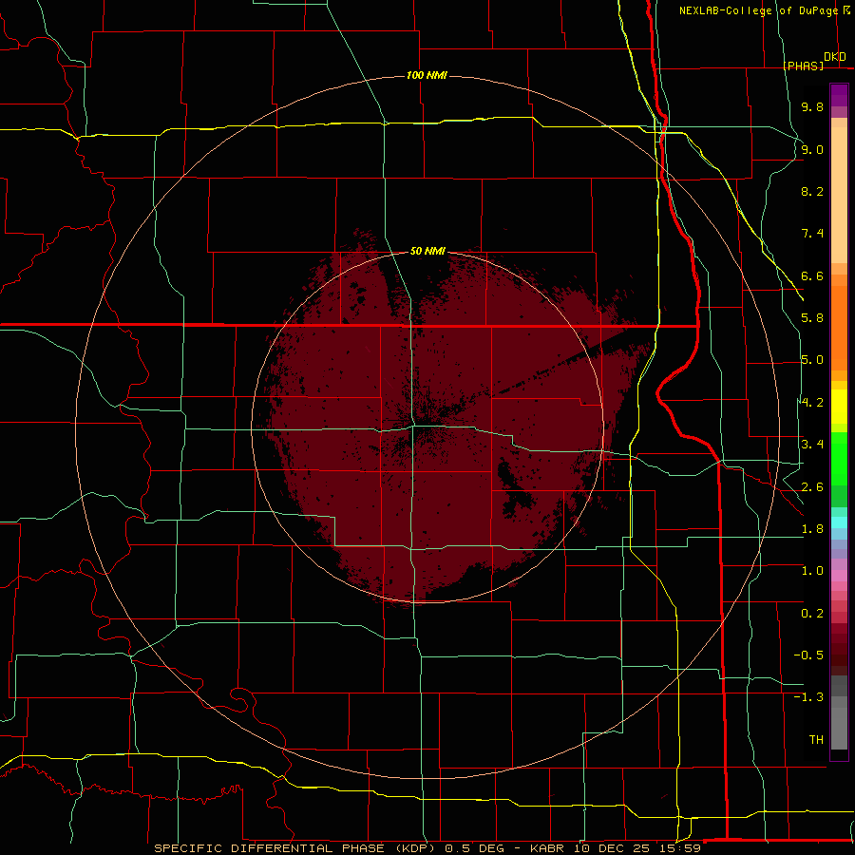Click the 5.0 value on the color scale

tap(812, 360)
